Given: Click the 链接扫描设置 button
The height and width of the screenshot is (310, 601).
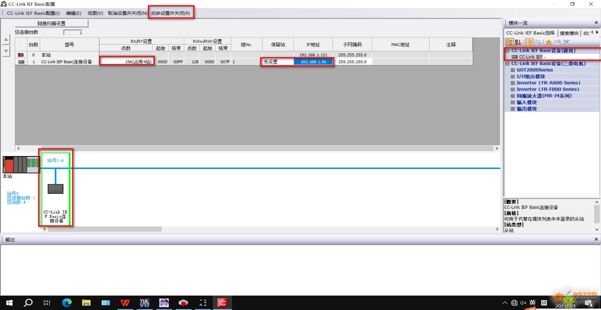Looking at the screenshot, I should pyautogui.click(x=52, y=23).
